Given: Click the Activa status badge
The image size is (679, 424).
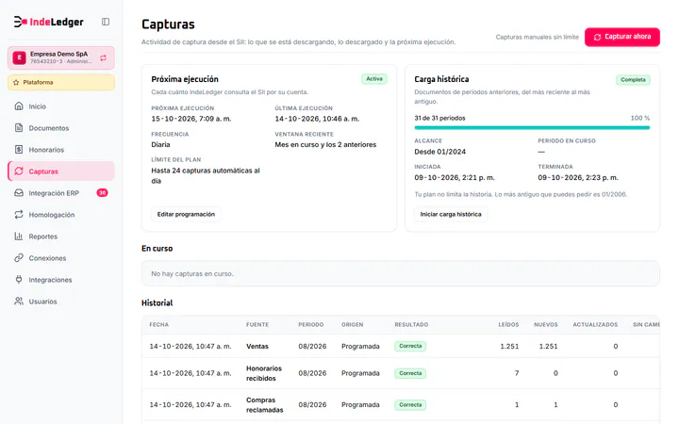Looking at the screenshot, I should coord(374,79).
